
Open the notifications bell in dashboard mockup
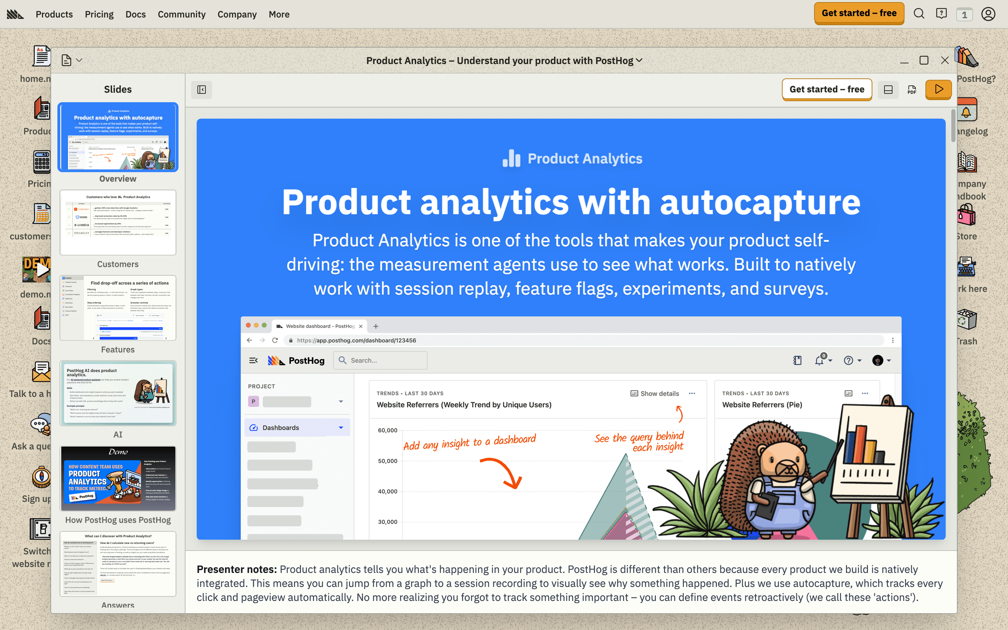(x=822, y=360)
